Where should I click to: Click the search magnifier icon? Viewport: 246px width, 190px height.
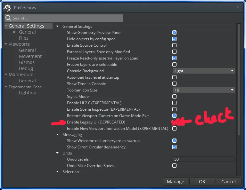8,18
